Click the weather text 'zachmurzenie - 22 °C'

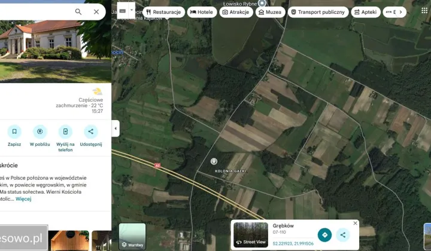click(x=80, y=105)
